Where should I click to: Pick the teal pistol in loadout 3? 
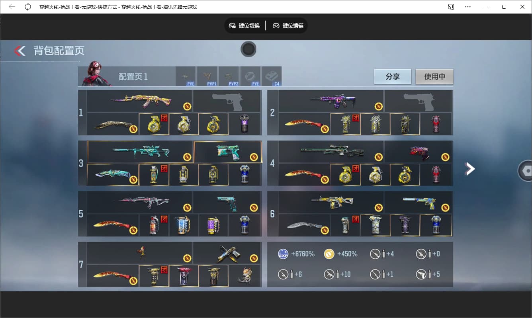(x=228, y=152)
